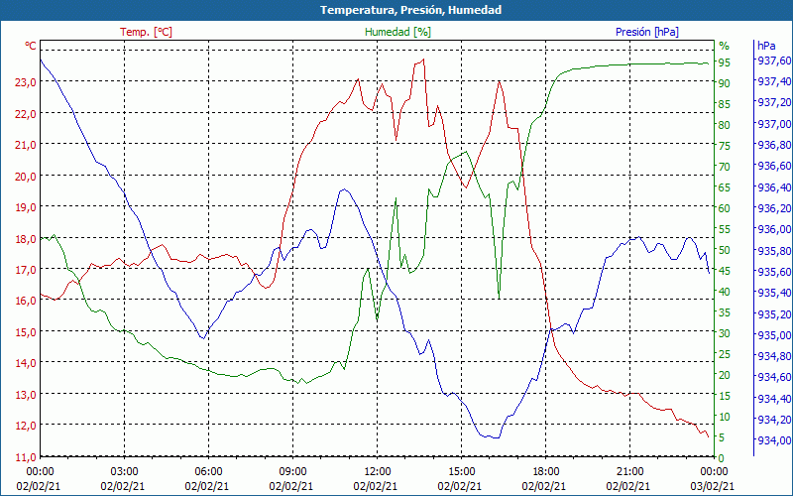The image size is (793, 496).
Task: Click the 934,60 pressure axis value
Action: [774, 377]
